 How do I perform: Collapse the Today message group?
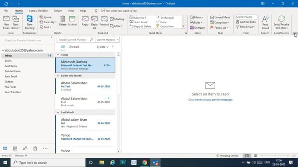click(58, 55)
